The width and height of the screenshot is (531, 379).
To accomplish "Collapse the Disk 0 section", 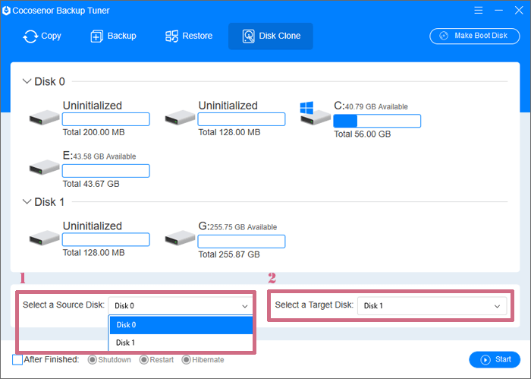I will click(27, 81).
